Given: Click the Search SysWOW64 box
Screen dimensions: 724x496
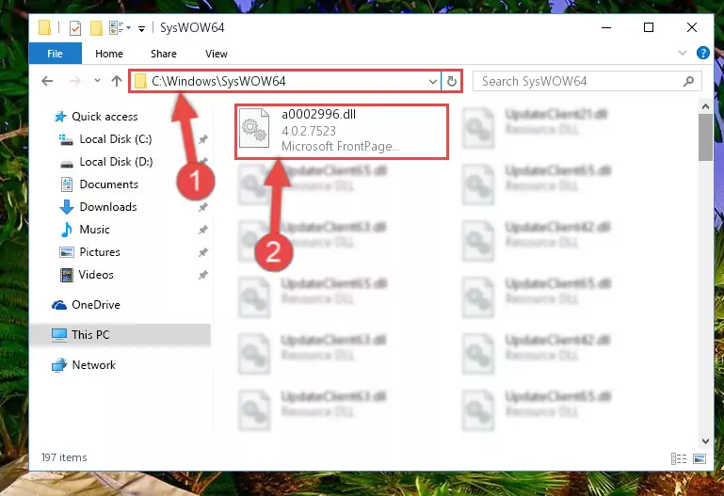Looking at the screenshot, I should tap(587, 82).
